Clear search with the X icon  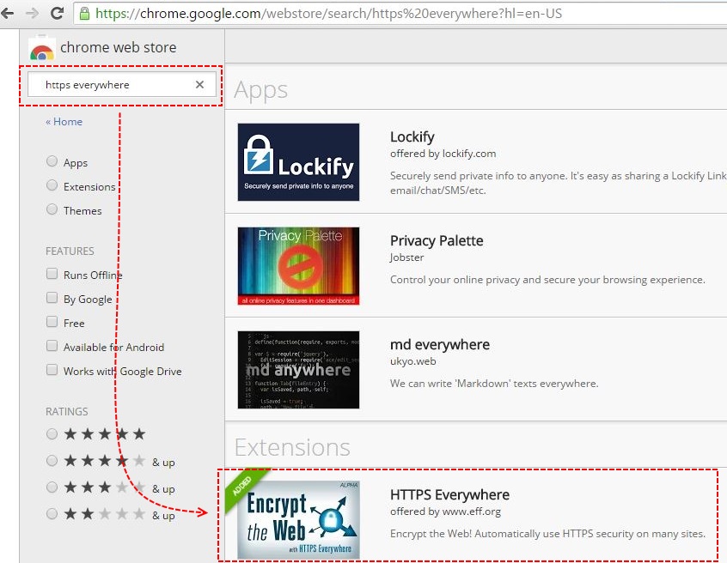pos(199,84)
